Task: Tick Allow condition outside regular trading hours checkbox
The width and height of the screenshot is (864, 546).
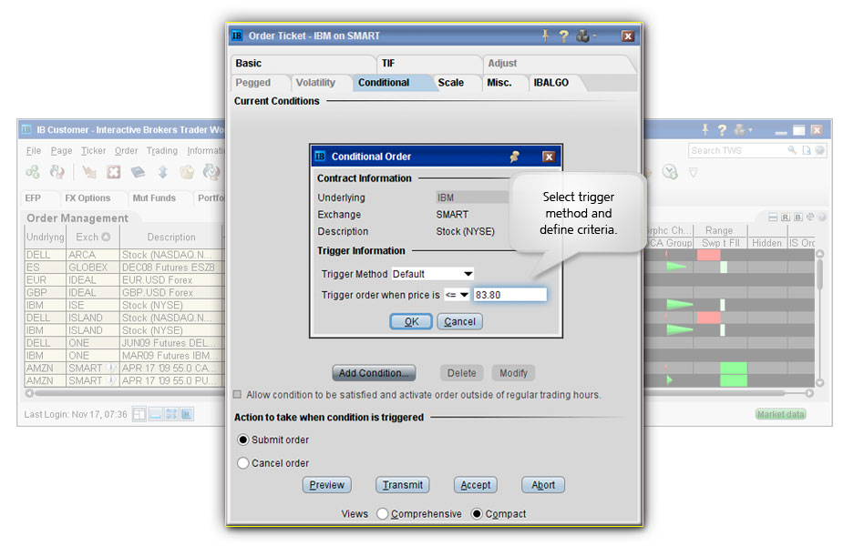Action: (238, 395)
